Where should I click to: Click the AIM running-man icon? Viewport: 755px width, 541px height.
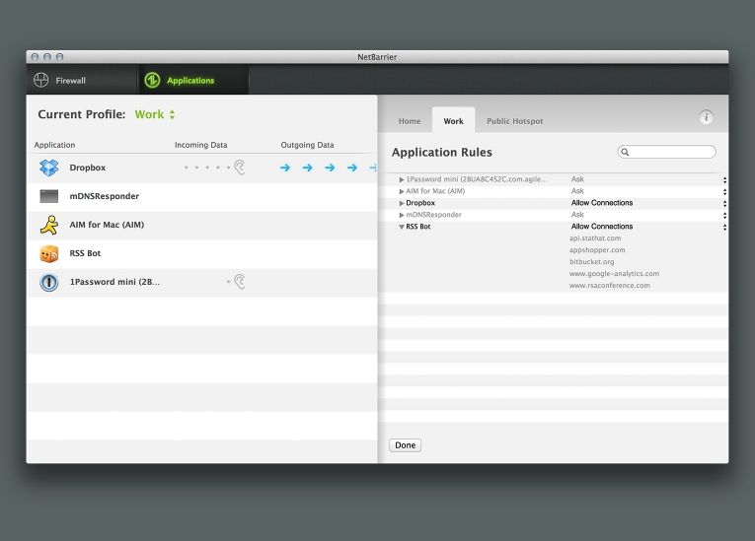49,225
